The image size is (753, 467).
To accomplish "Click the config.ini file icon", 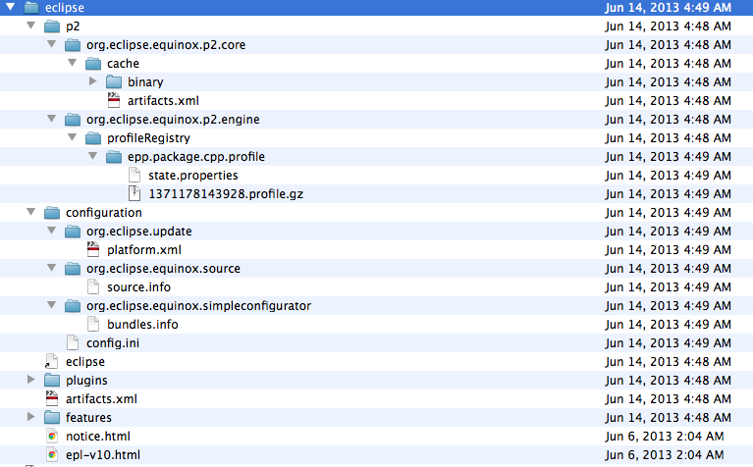I will pyautogui.click(x=73, y=342).
